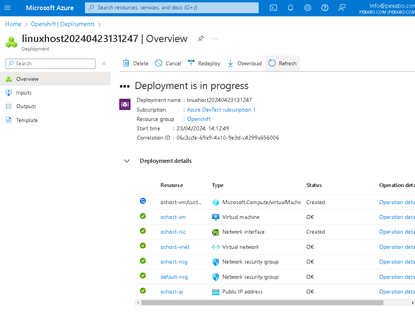Image resolution: width=415 pixels, height=325 pixels.
Task: Open the help question mark menu
Action: 325,8
